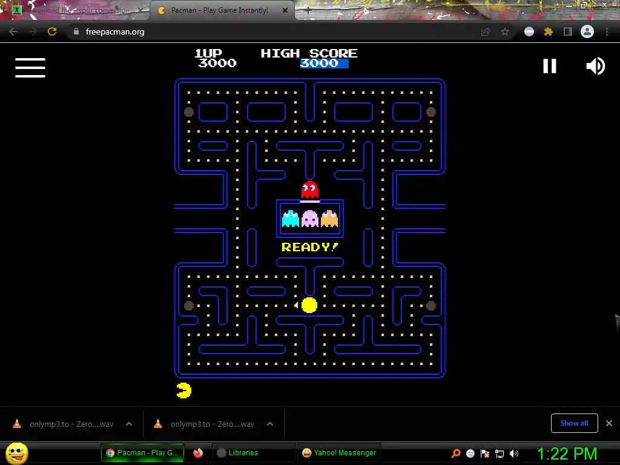Viewport: 620px width, 465px height.
Task: Expand second download's chevron menu
Action: 270,424
